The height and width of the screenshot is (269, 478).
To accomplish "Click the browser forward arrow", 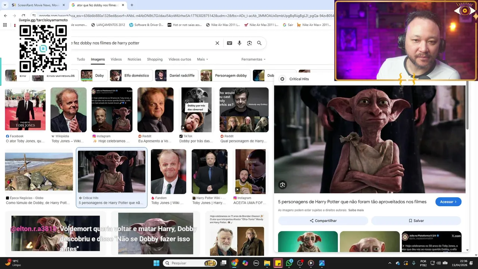I will point(14,16).
